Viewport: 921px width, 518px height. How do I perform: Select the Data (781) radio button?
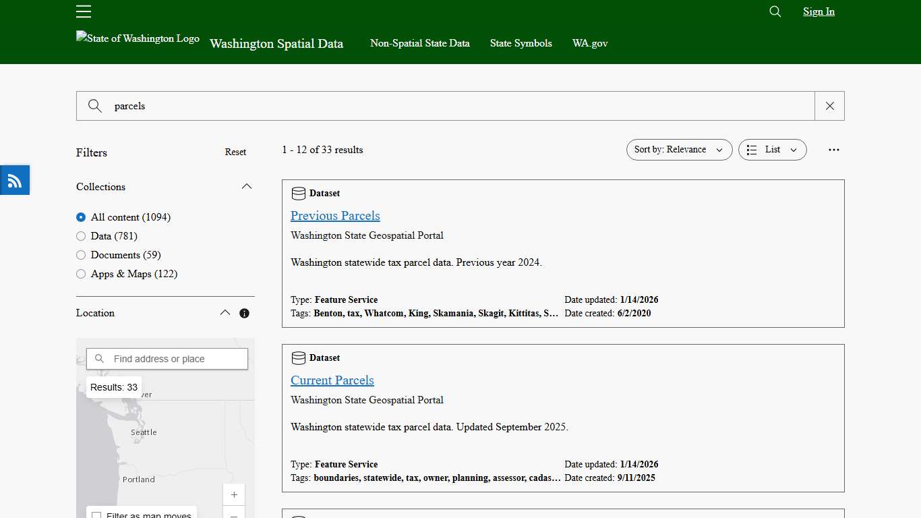(81, 236)
